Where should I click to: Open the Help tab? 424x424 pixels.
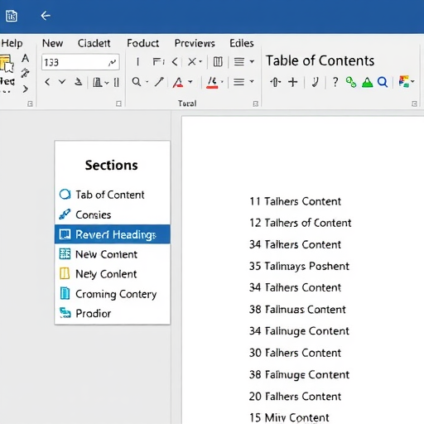pyautogui.click(x=12, y=43)
